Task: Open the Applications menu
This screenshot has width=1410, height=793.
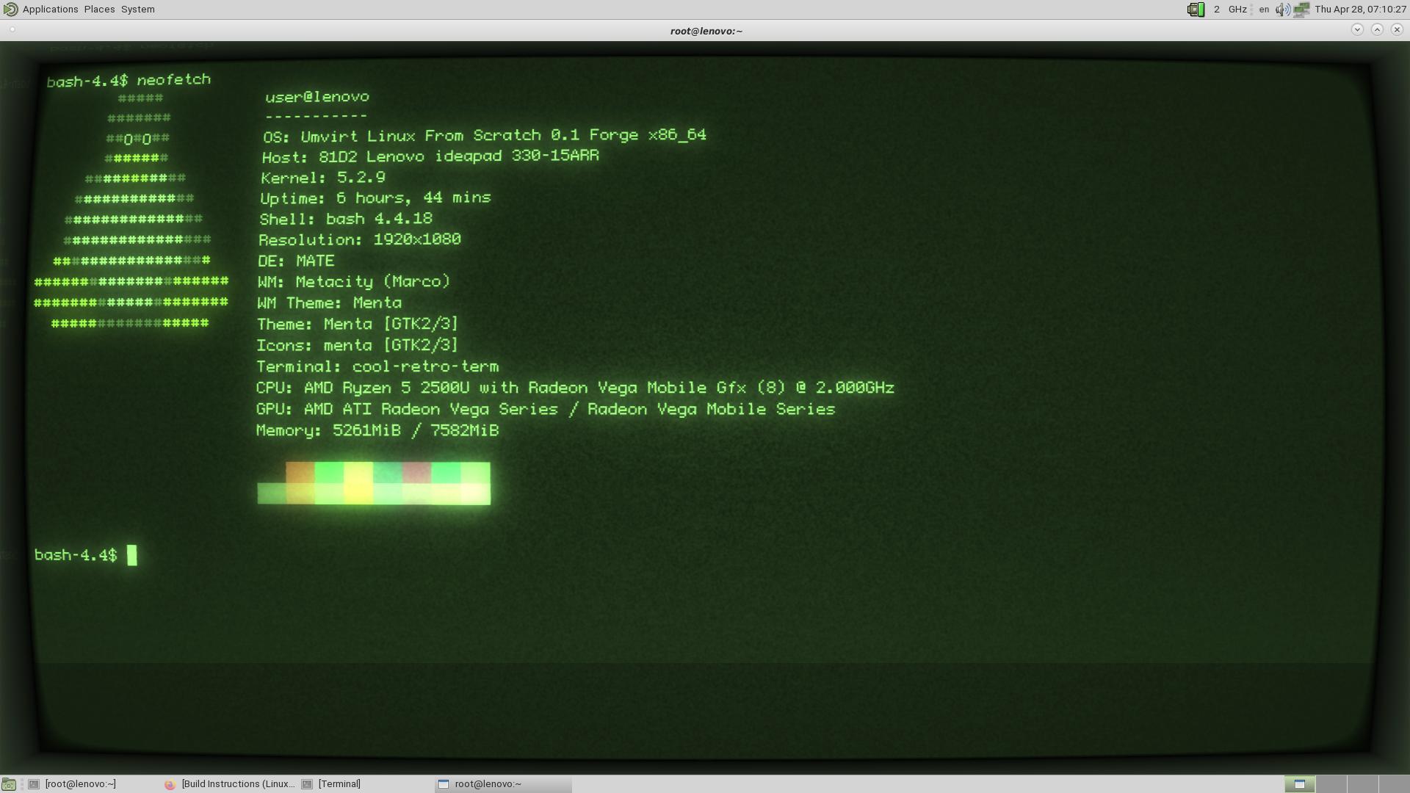Action: (x=50, y=10)
